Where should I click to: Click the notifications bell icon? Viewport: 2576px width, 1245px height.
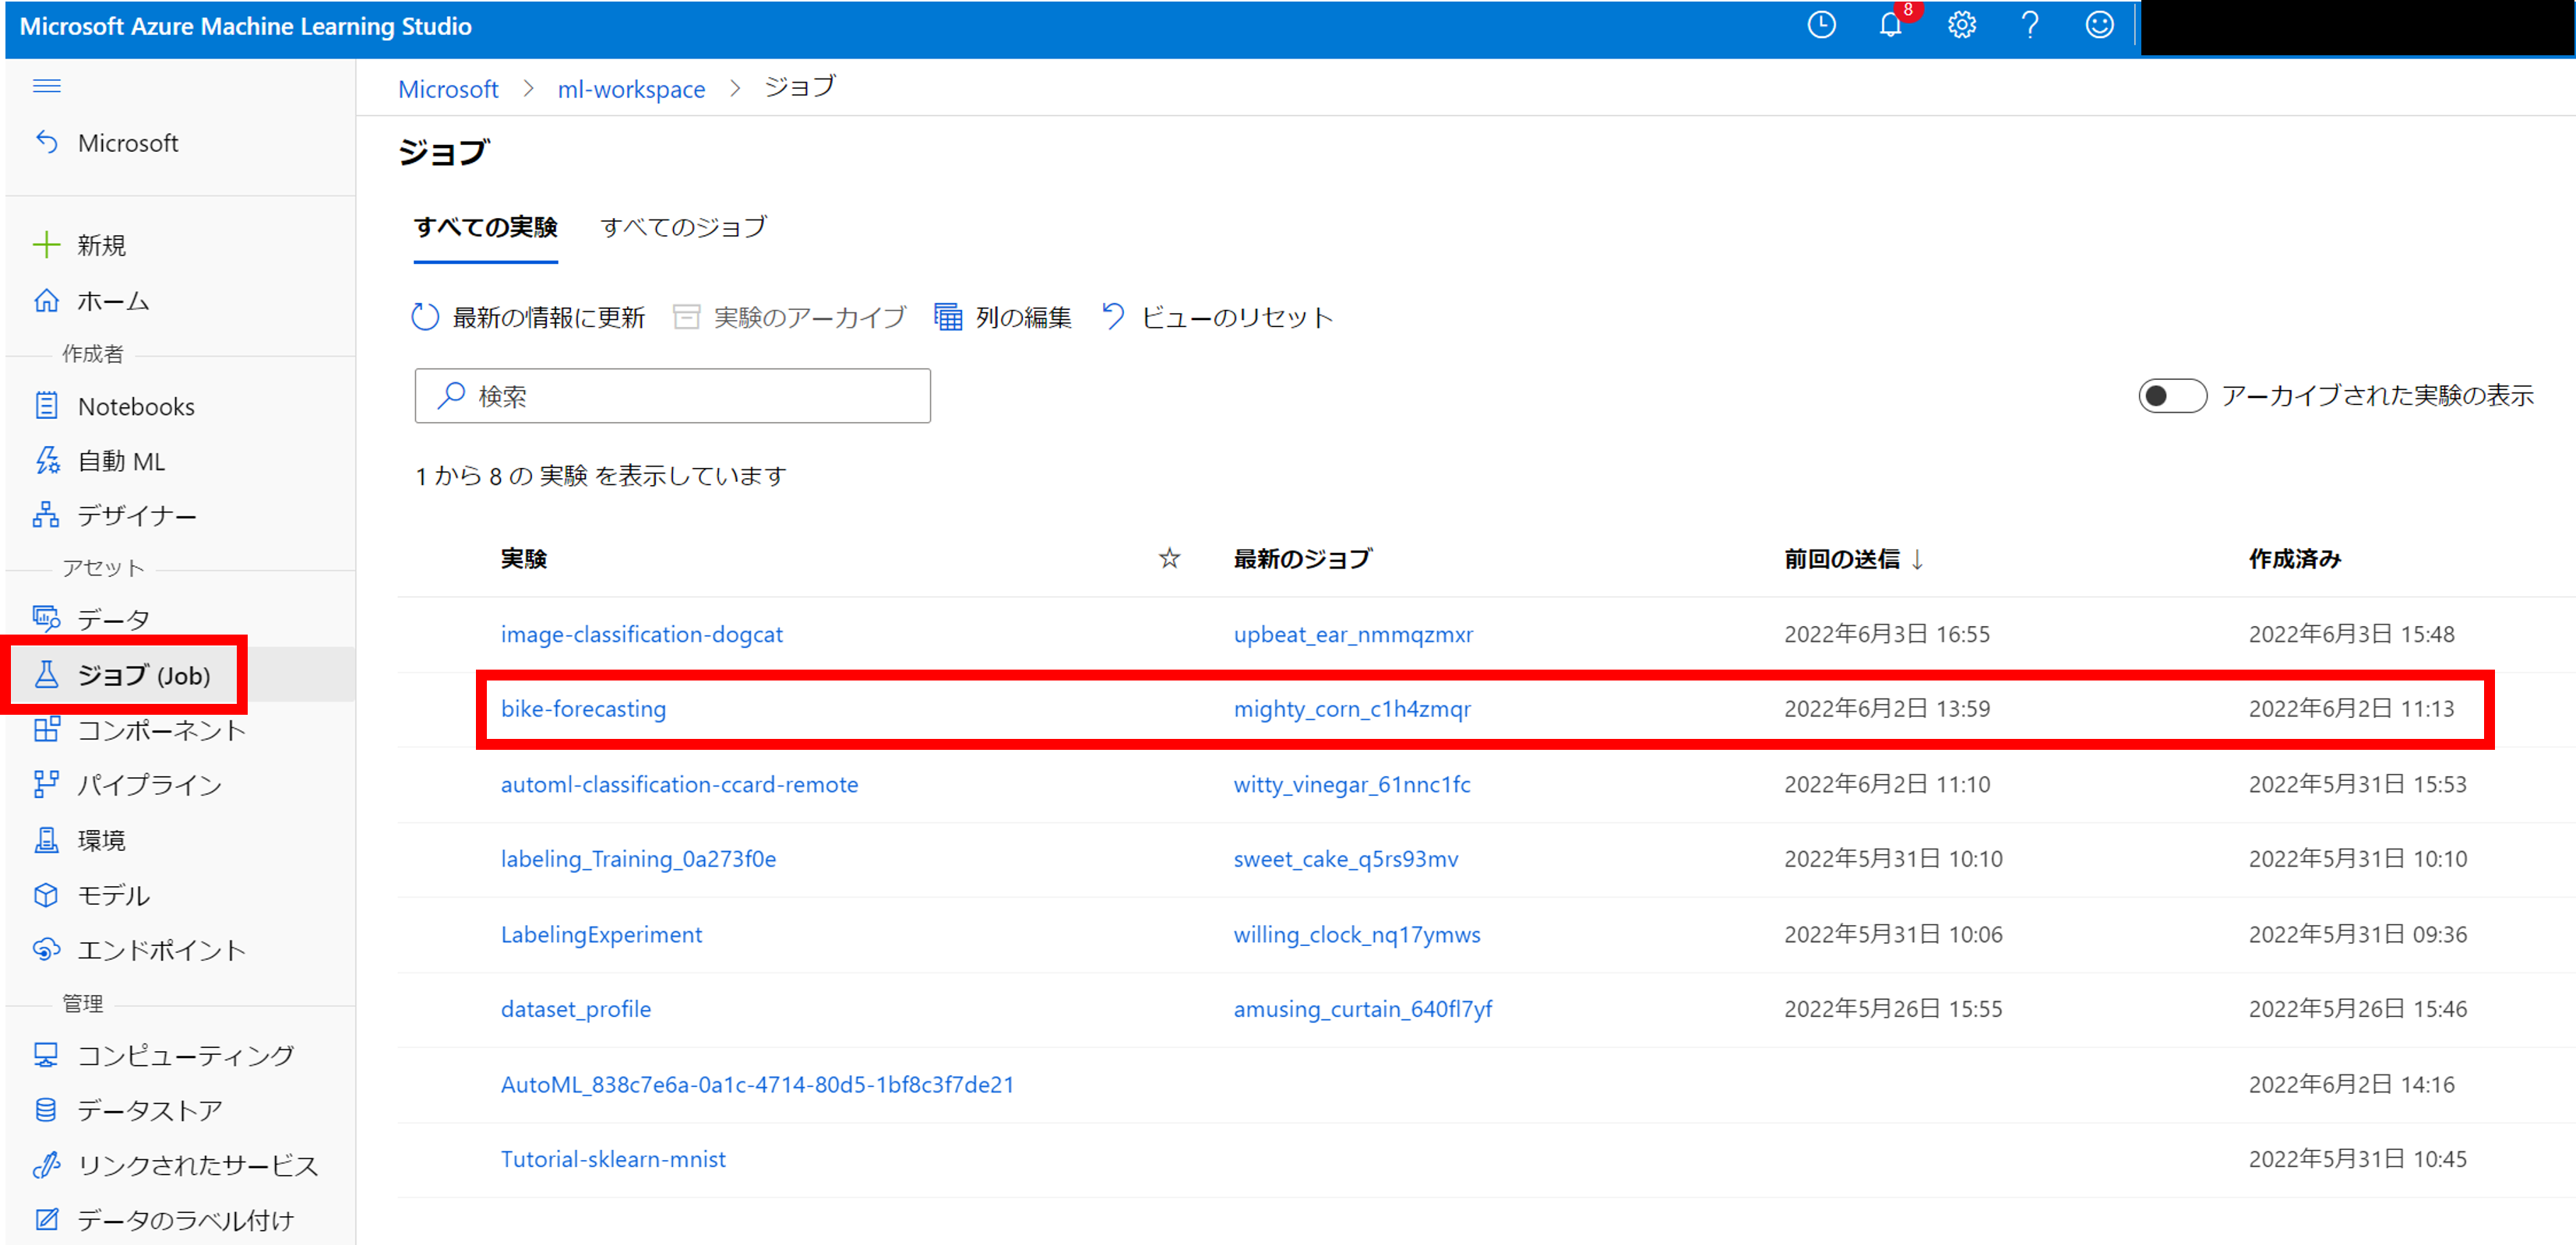coord(1889,26)
